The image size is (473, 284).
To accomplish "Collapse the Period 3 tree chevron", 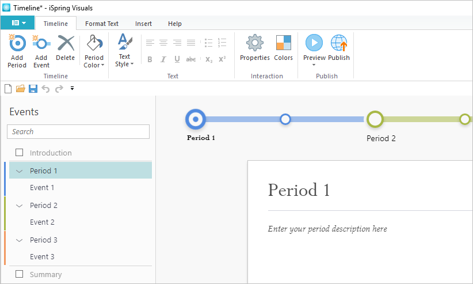I will [20, 240].
